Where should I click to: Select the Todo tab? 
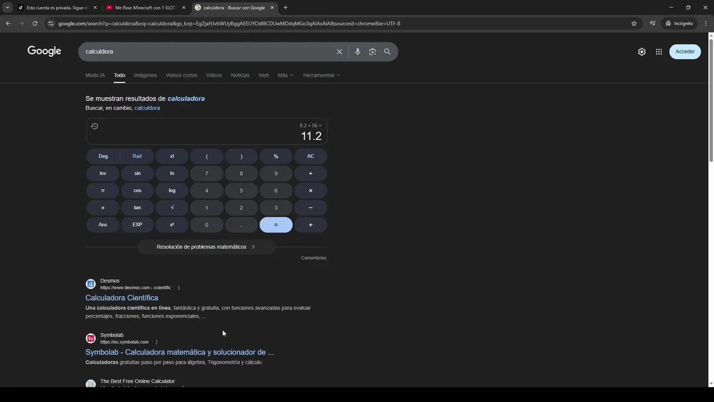click(x=119, y=75)
